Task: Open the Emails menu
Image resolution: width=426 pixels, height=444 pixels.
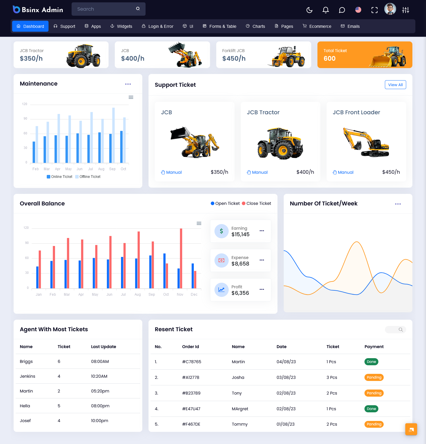Action: pos(350,26)
